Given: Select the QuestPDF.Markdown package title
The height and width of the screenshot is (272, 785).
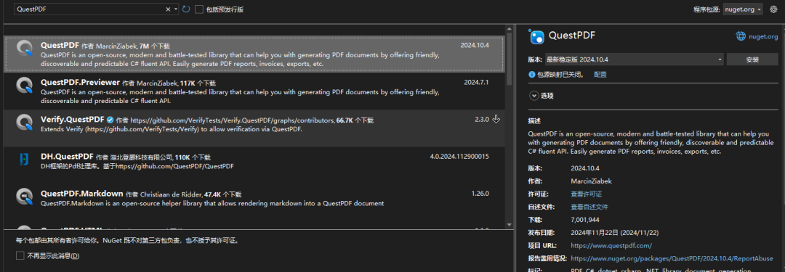Looking at the screenshot, I should click(81, 194).
